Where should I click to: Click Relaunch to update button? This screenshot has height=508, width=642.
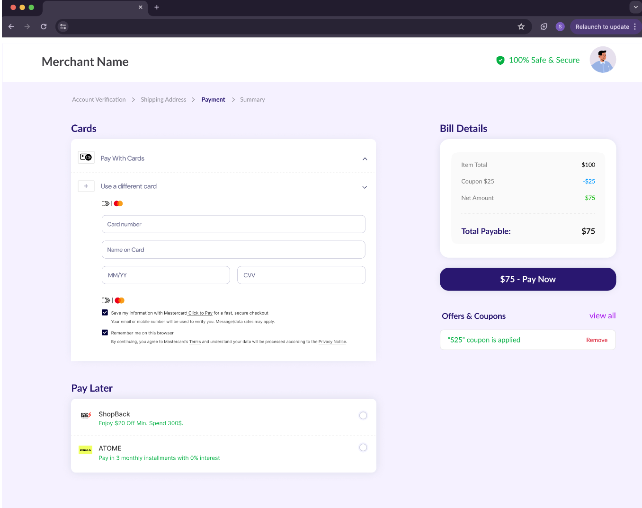(602, 26)
